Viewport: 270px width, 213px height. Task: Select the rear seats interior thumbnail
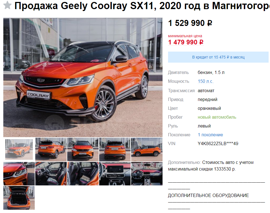83,174
